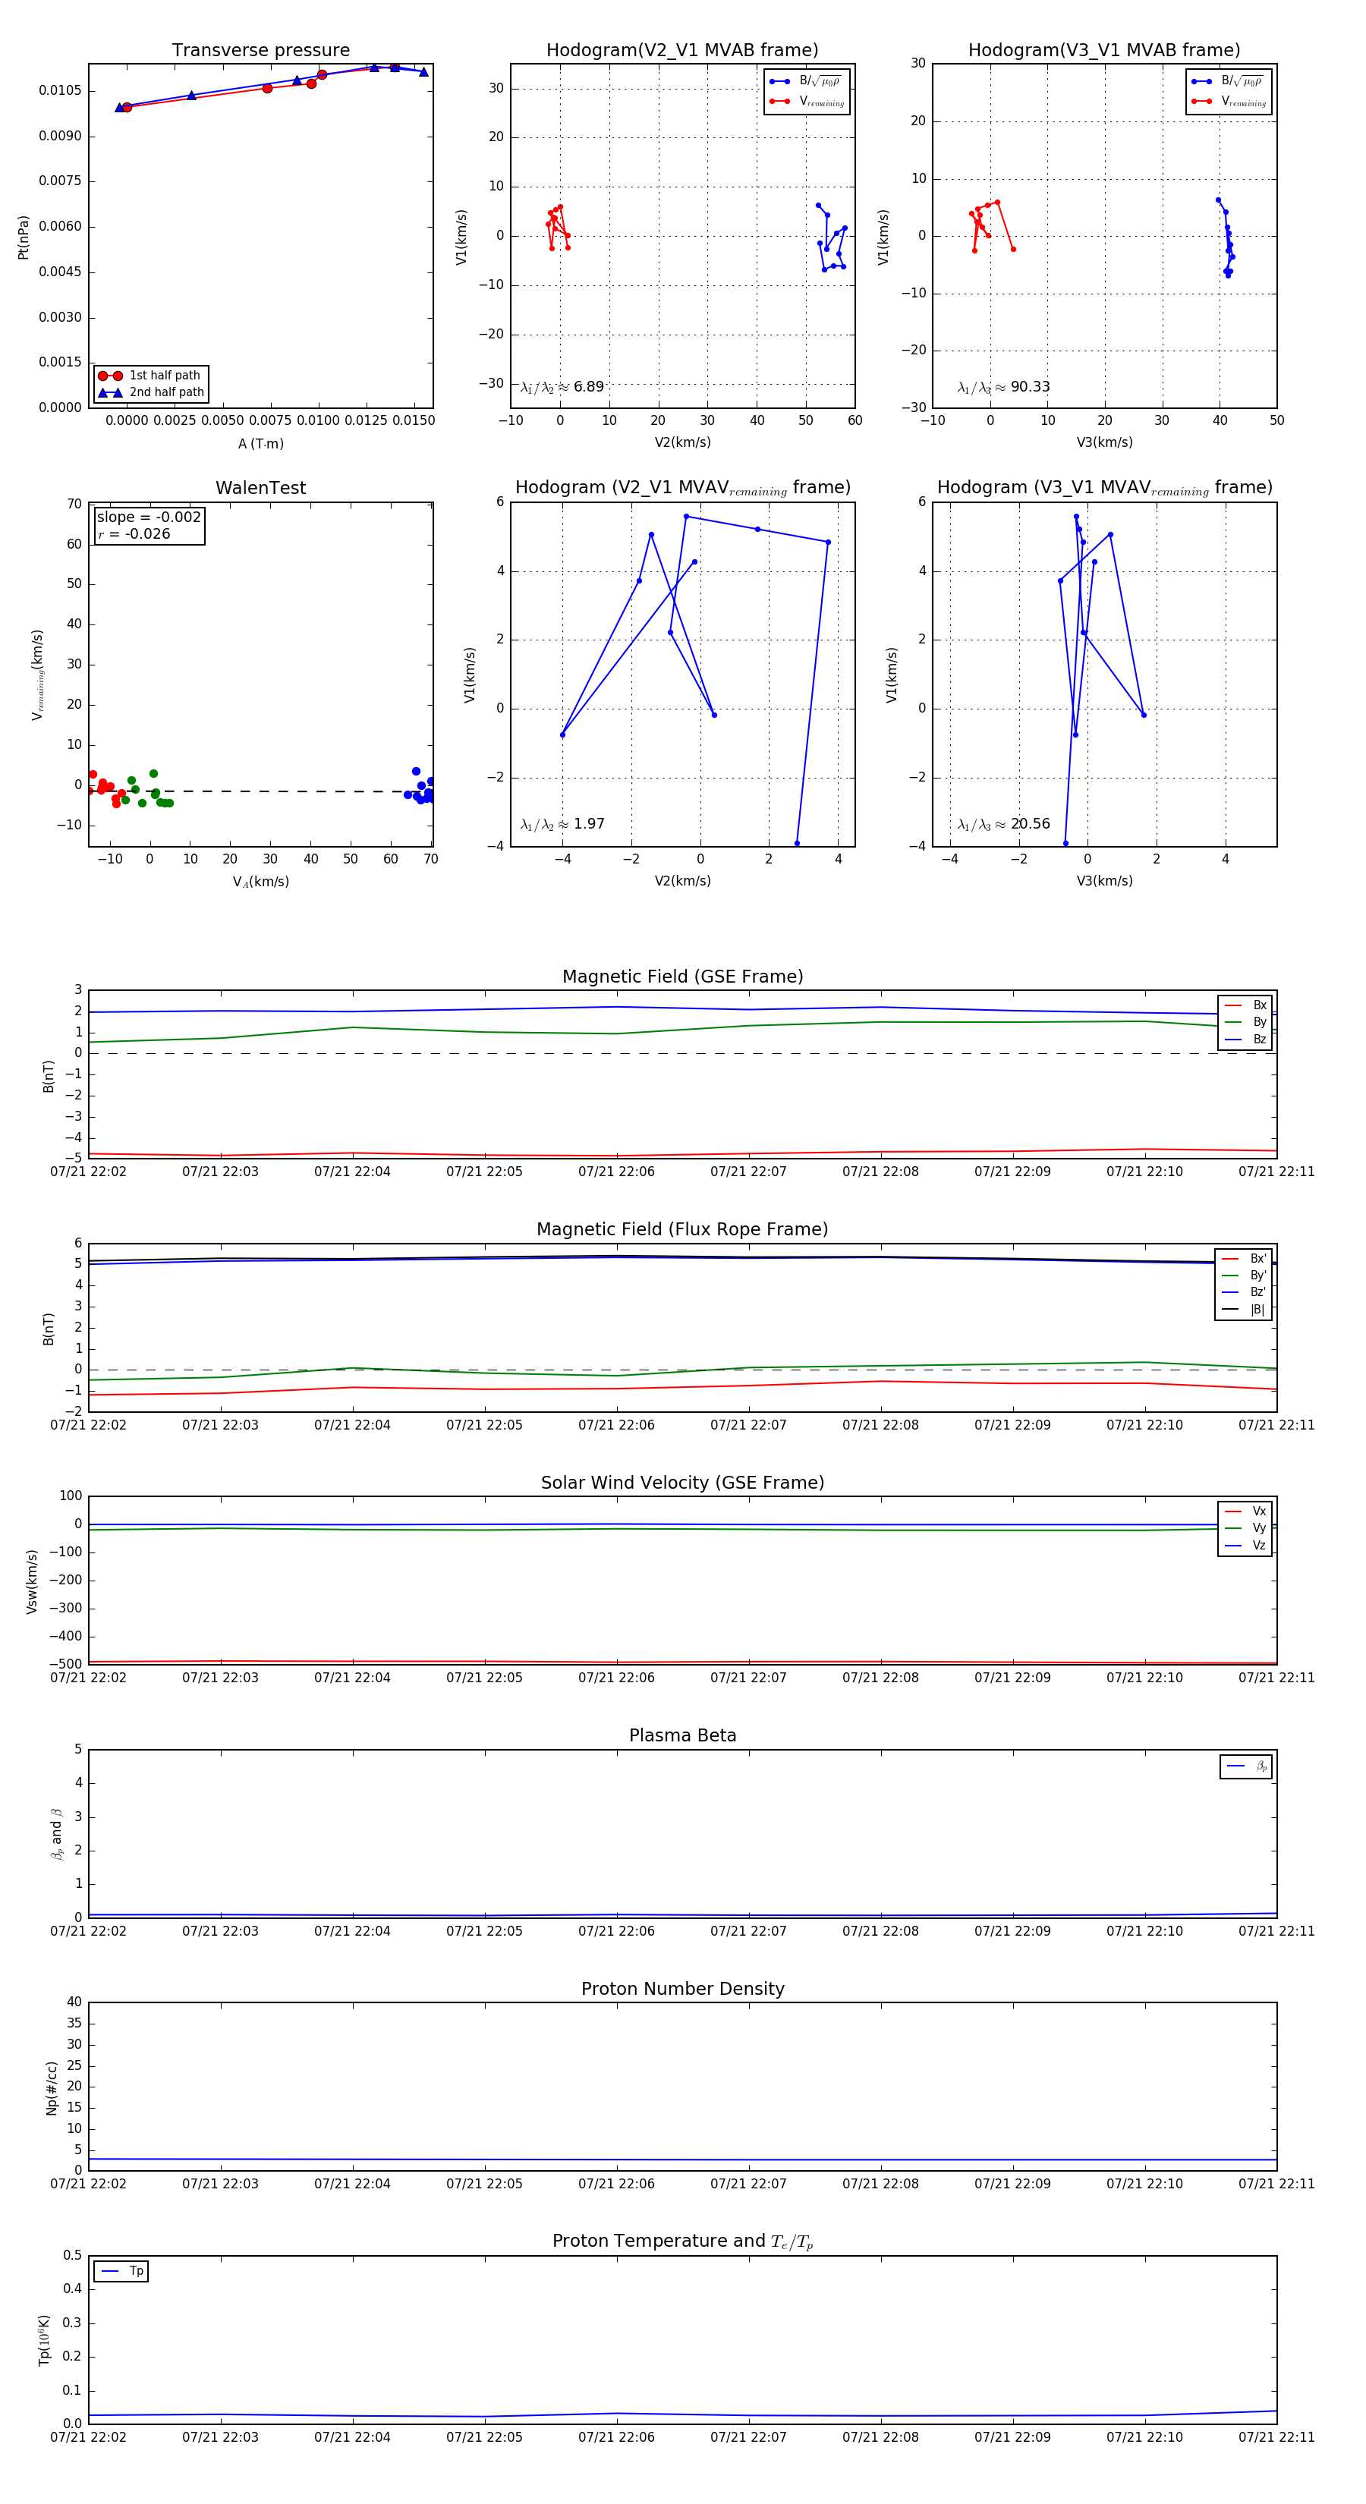
Task: Click the Vz legend entry in velocity plot
Action: [1245, 1546]
